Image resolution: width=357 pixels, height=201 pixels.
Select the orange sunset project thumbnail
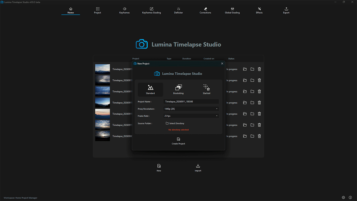(102, 114)
